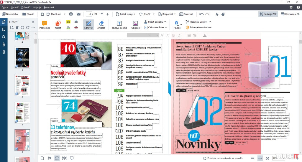Toggle the Nástroje PDF tools panel
The height and width of the screenshot is (162, 302).
click(268, 14)
